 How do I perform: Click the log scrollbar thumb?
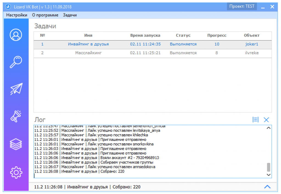(268, 167)
